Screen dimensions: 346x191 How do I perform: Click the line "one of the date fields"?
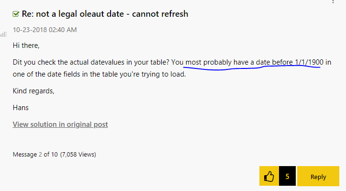click(x=99, y=74)
